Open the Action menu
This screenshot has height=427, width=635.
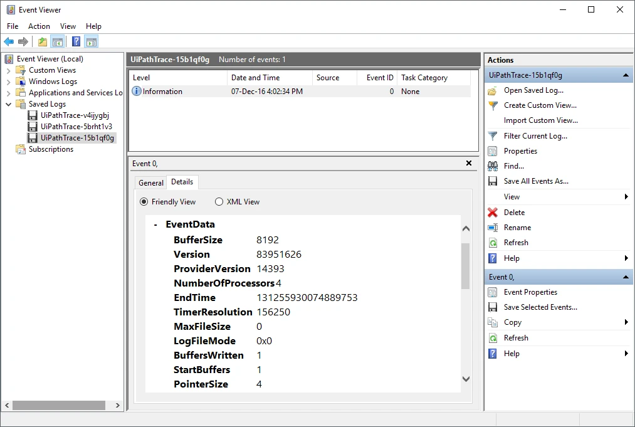39,26
